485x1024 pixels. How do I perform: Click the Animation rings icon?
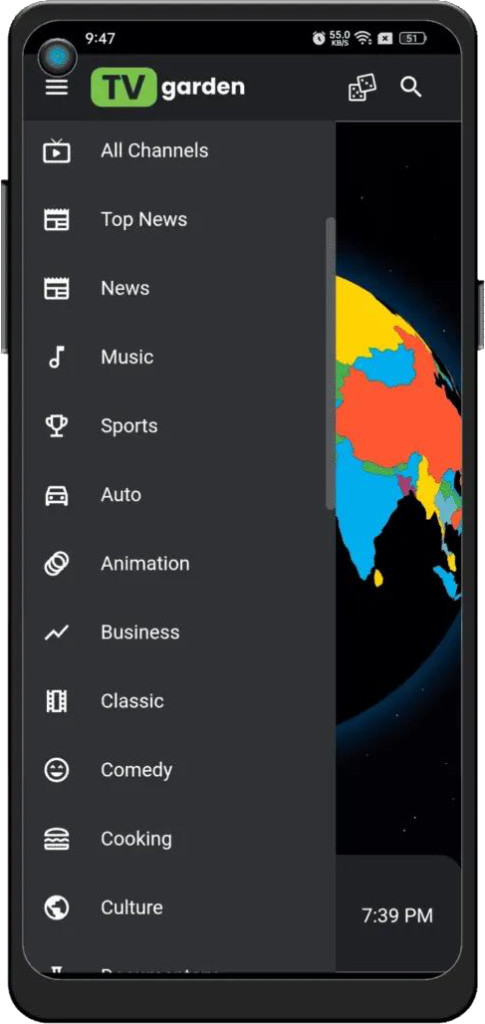[x=57, y=564]
